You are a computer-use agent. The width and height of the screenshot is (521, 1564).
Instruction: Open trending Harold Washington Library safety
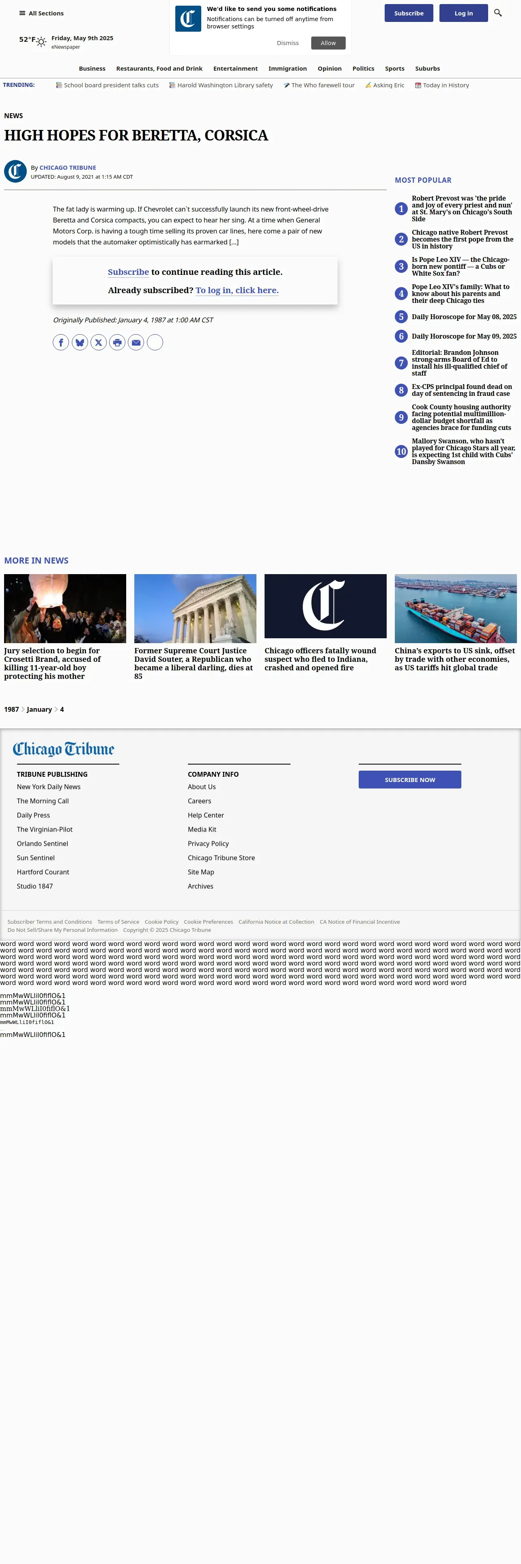tap(221, 86)
